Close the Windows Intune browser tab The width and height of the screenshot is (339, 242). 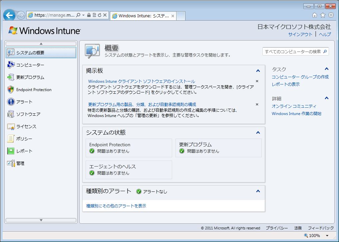[x=173, y=16]
